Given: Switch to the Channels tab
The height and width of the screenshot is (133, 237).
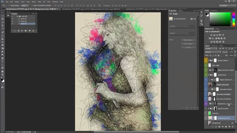Looking at the screenshot, I should tap(214, 46).
